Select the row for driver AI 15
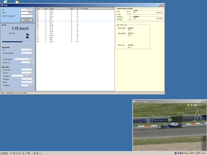 pos(75,13)
